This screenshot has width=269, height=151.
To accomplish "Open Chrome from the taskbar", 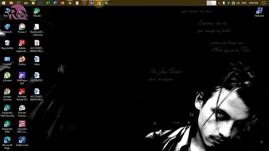I will click(x=70, y=3).
